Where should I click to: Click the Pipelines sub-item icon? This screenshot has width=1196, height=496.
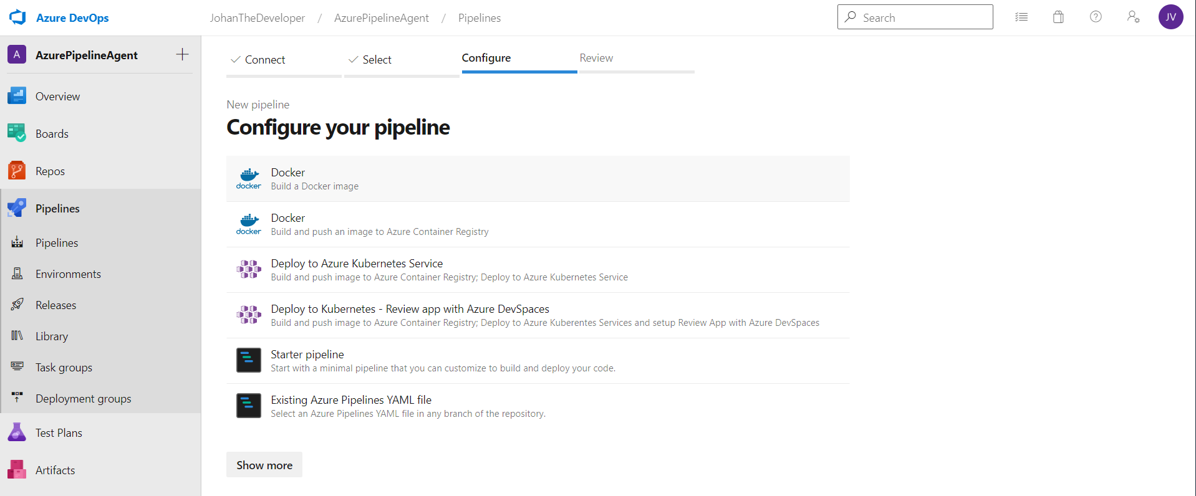pos(17,242)
